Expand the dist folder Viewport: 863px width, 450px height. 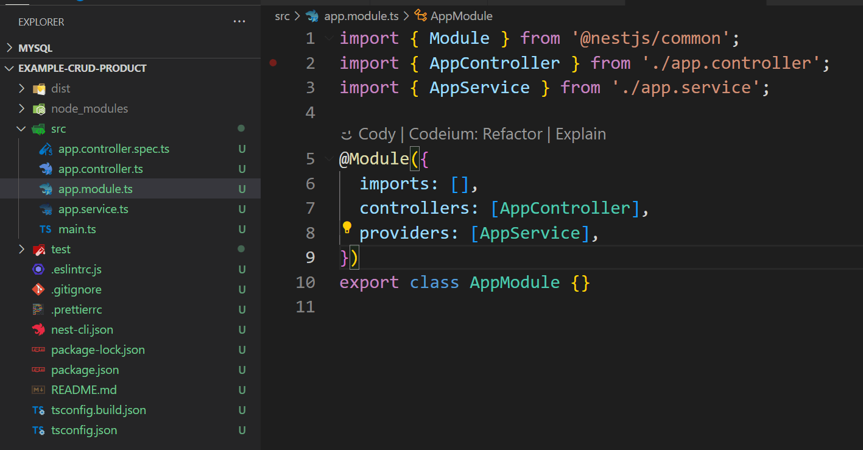22,89
